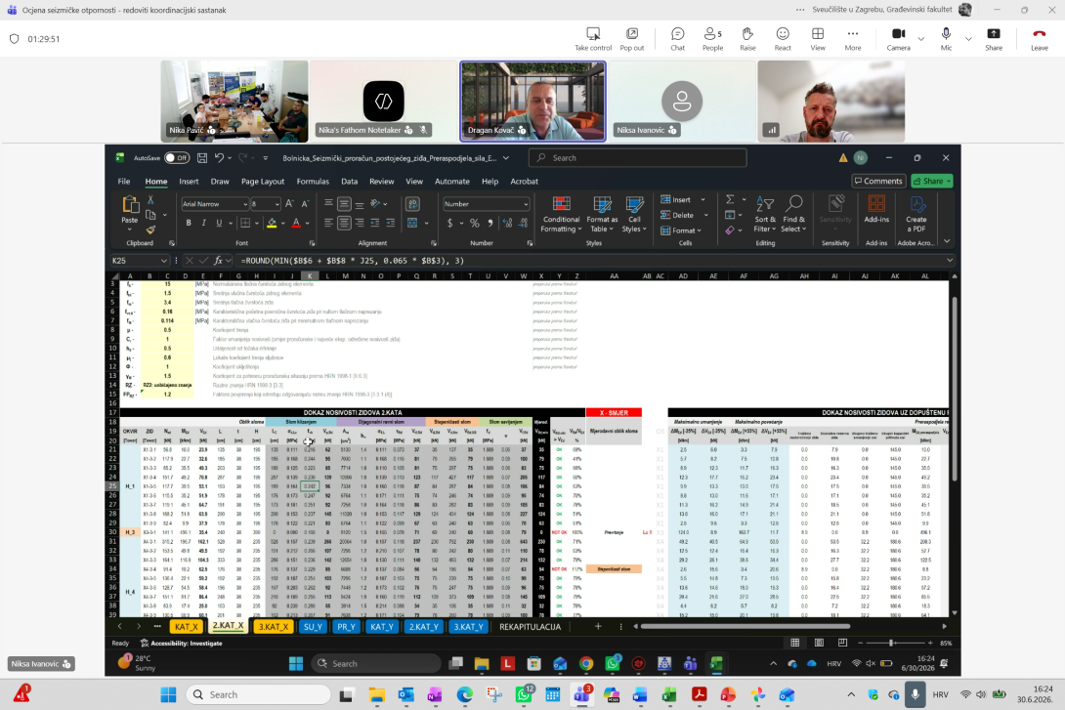
Task: Switch to the 3.KAT_X sheet tab
Action: (273, 627)
